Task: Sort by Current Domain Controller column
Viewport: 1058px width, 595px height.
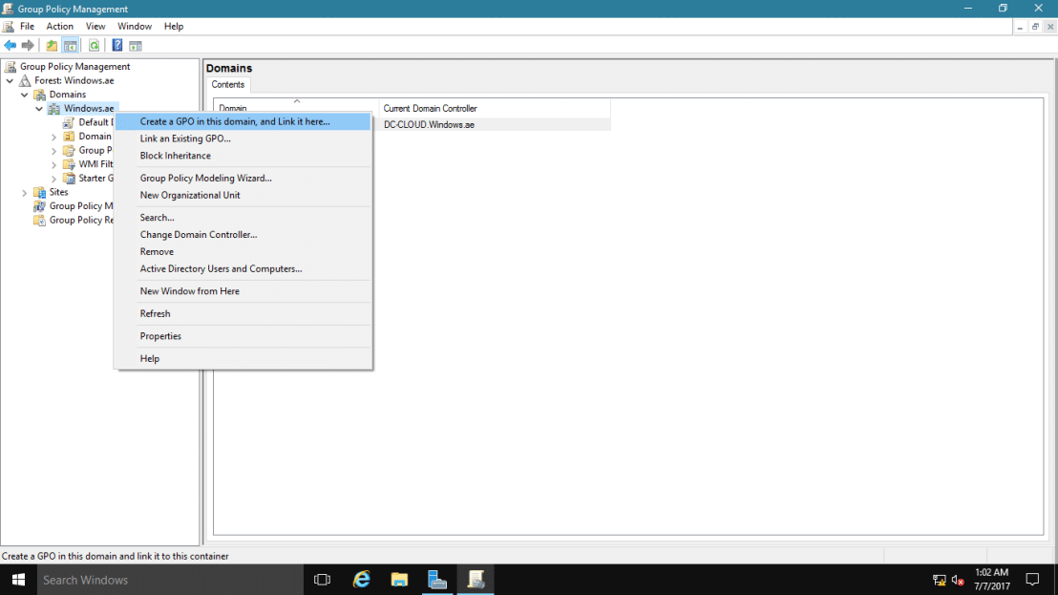Action: pos(495,108)
